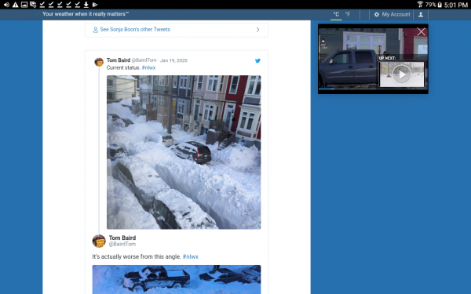Switch temperature units to °F
The width and height of the screenshot is (471, 294).
click(x=348, y=14)
